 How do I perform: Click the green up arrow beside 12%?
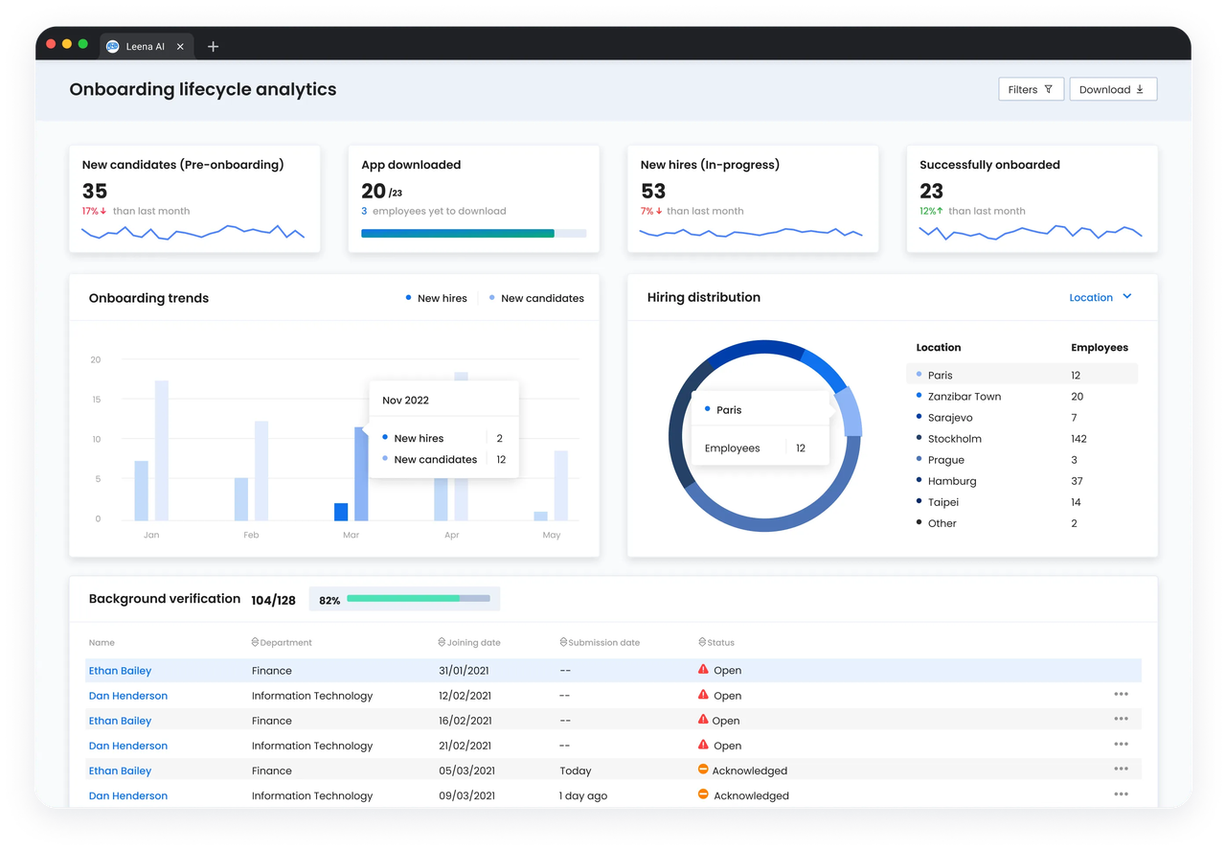[940, 211]
